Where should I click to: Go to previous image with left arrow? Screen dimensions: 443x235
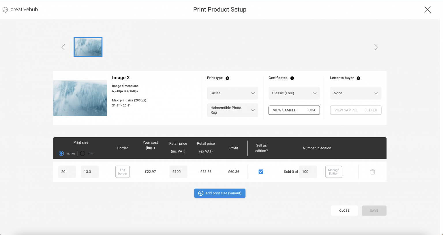pyautogui.click(x=63, y=47)
